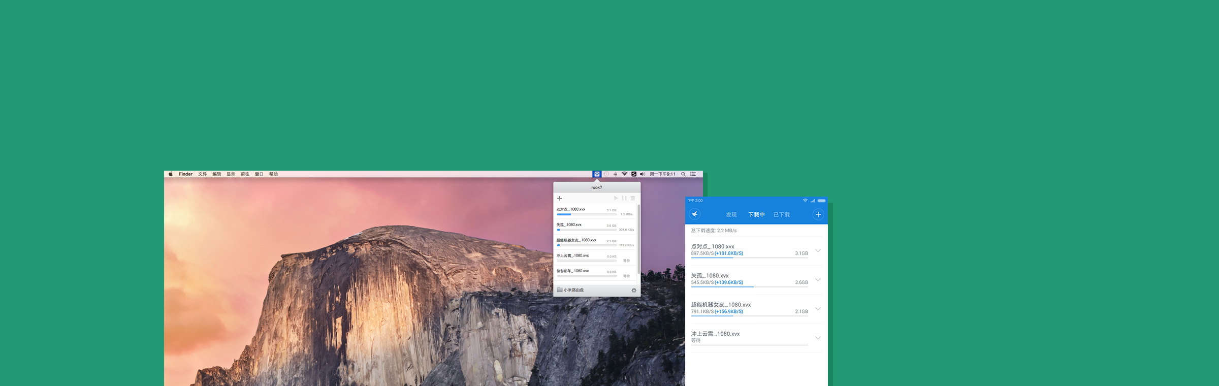Tap the Xunlei bird logo icon
The width and height of the screenshot is (1219, 386).
click(x=695, y=214)
